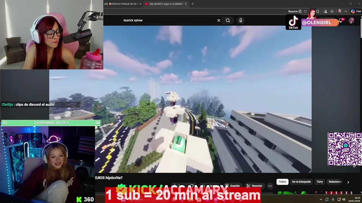Open the Edge favorites star icon
Screen dimensions: 362x203
click(x=332, y=12)
